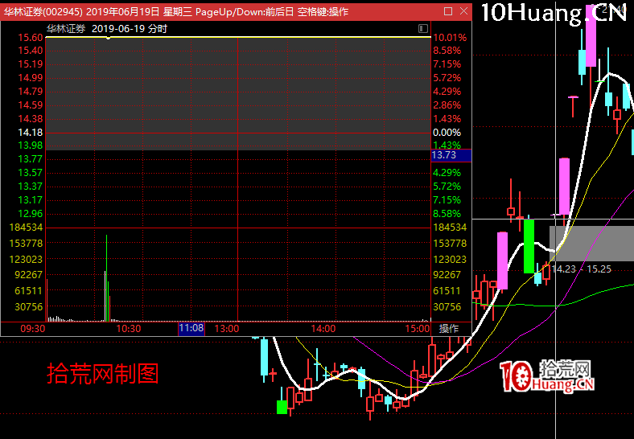Click the 0.00% percentage label
The height and width of the screenshot is (439, 634).
click(x=447, y=132)
